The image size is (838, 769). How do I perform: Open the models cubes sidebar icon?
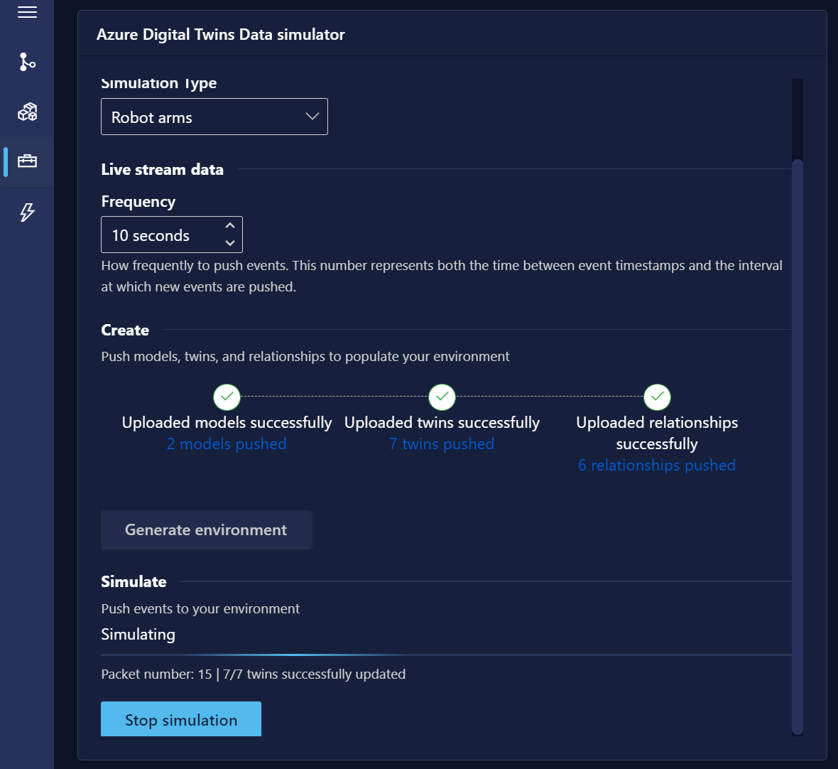[27, 112]
